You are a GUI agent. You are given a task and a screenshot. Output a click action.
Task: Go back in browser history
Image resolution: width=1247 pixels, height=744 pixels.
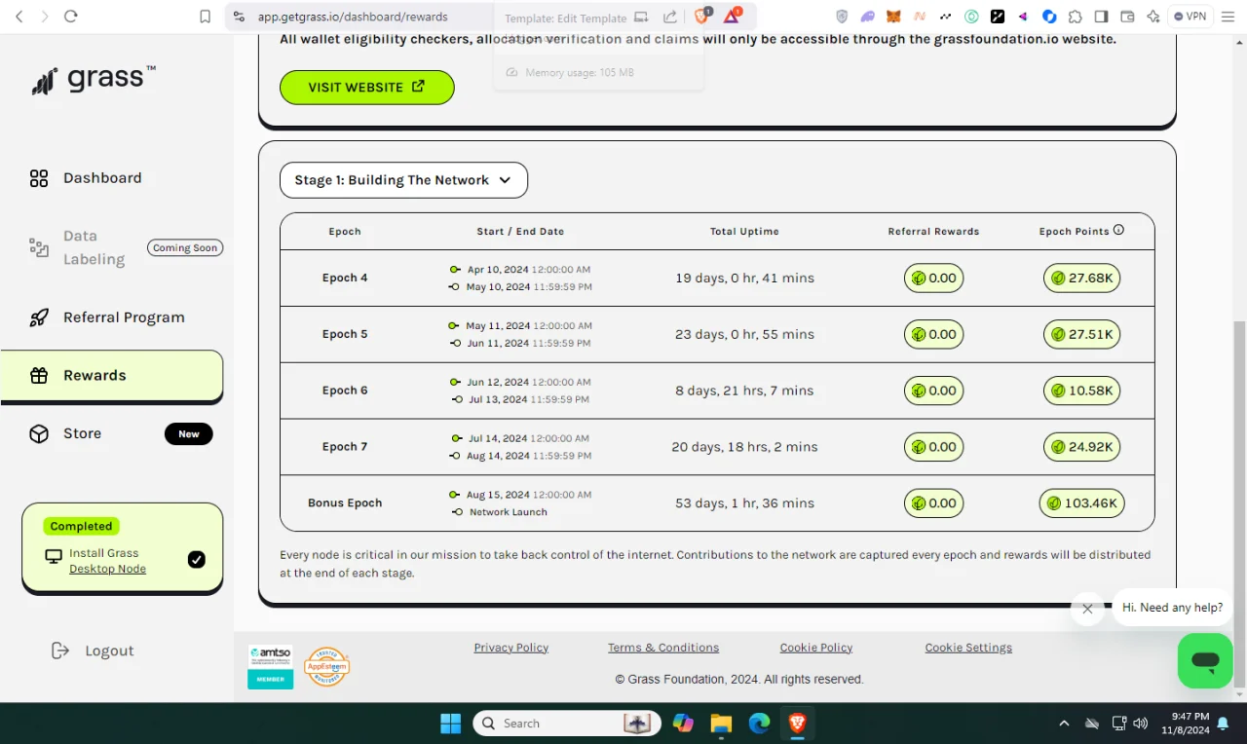click(19, 17)
